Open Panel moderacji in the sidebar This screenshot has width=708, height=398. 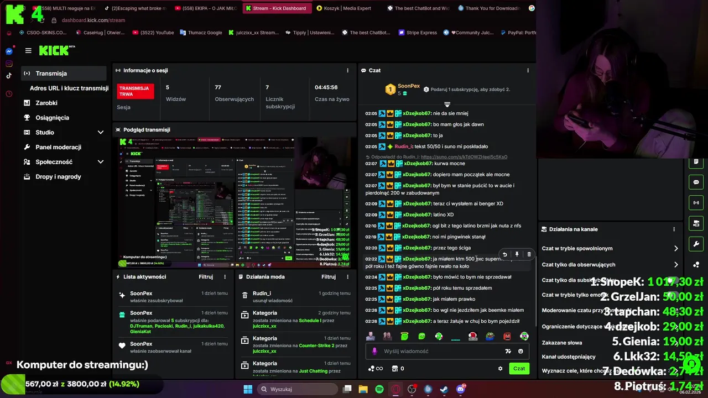tap(58, 147)
